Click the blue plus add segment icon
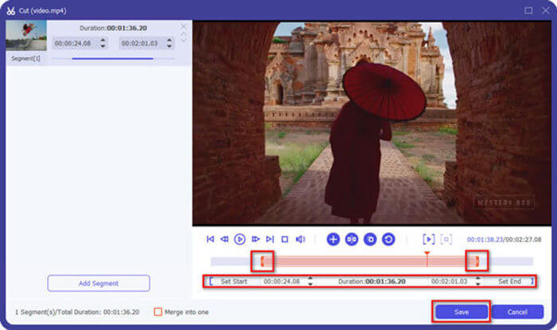This screenshot has height=330, width=557. tap(333, 239)
